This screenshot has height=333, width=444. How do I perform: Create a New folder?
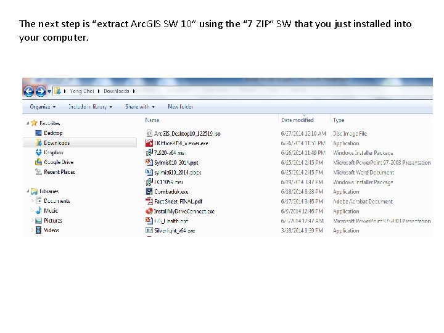tap(180, 107)
